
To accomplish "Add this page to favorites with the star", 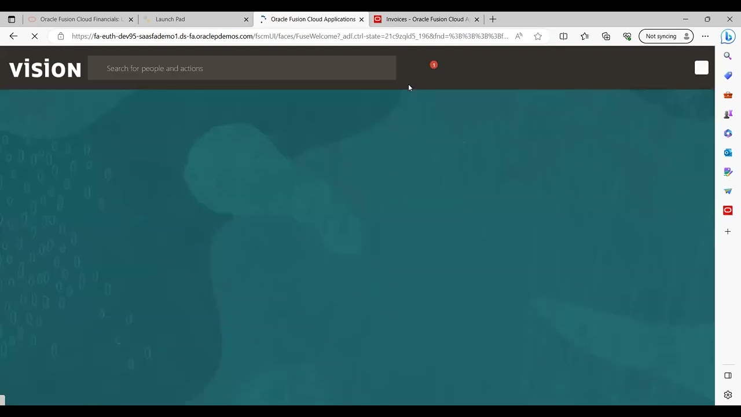I will (538, 36).
